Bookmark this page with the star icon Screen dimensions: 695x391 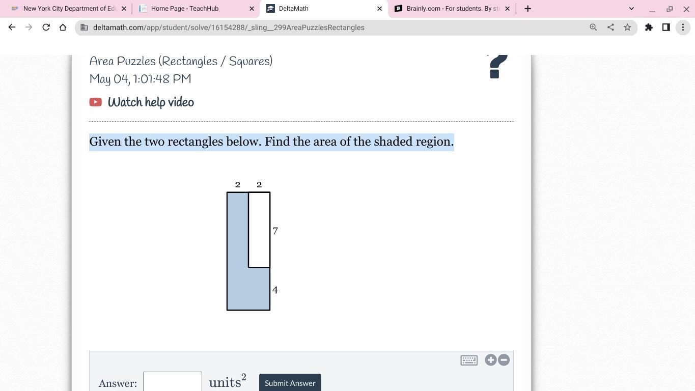tap(627, 27)
